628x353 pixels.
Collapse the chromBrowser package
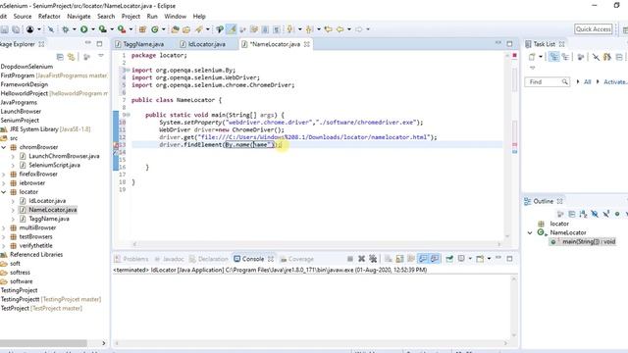pyautogui.click(x=4, y=147)
